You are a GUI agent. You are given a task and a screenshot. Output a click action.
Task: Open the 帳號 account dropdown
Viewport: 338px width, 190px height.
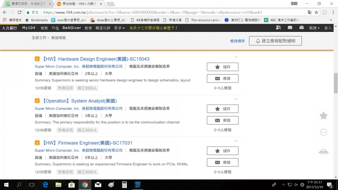click(x=314, y=28)
